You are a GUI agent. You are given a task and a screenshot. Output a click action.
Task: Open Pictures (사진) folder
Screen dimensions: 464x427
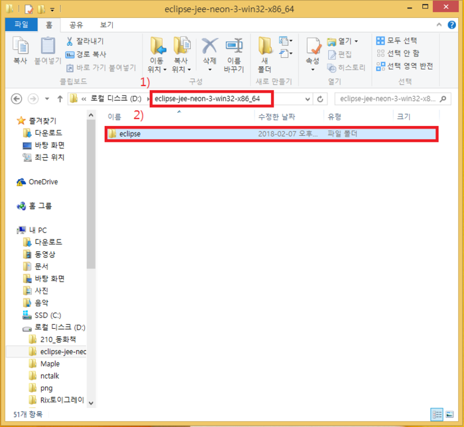click(x=36, y=290)
